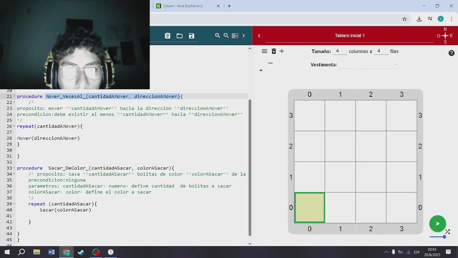This screenshot has height=258, width=458.
Task: Open the clipboard/paste code icon
Action: tap(167, 35)
